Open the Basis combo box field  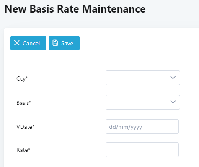point(143,102)
